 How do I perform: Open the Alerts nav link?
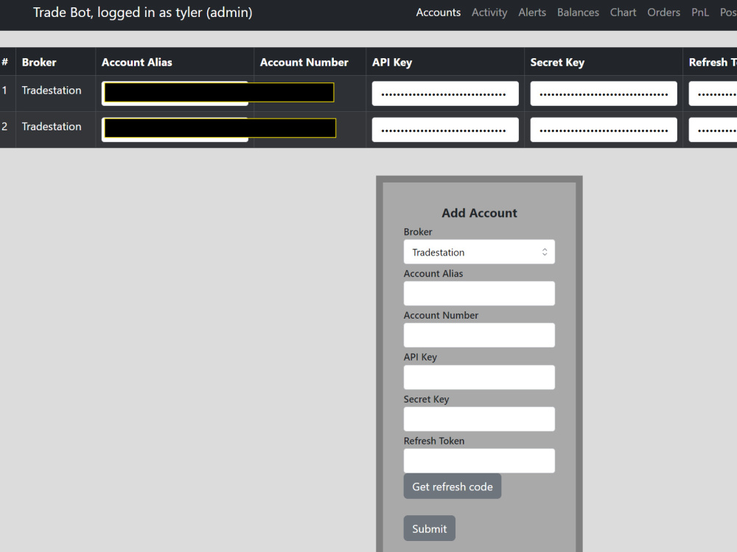coord(532,13)
